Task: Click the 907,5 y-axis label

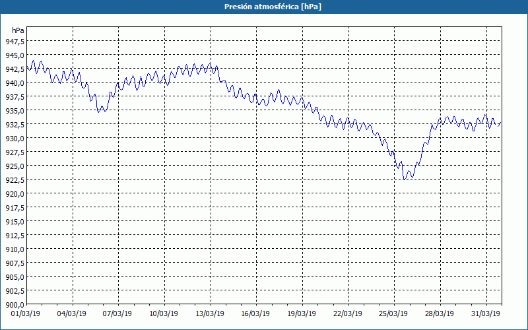Action: pyautogui.click(x=15, y=263)
